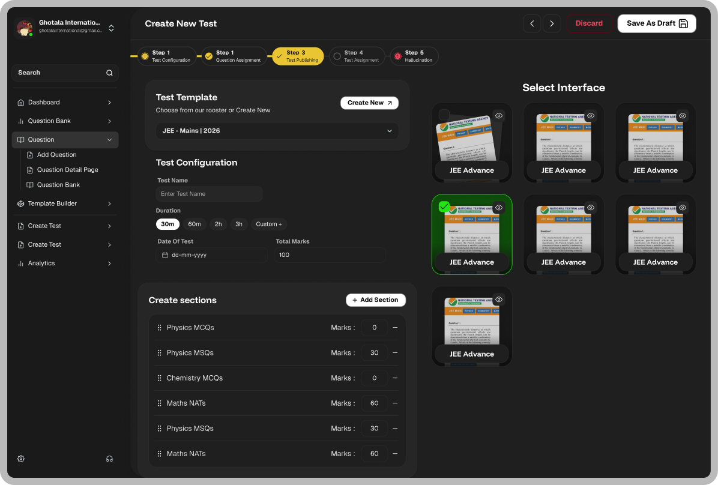Screen dimensions: 718x485
Task: Collapse the Question menu chevron
Action: tap(109, 140)
